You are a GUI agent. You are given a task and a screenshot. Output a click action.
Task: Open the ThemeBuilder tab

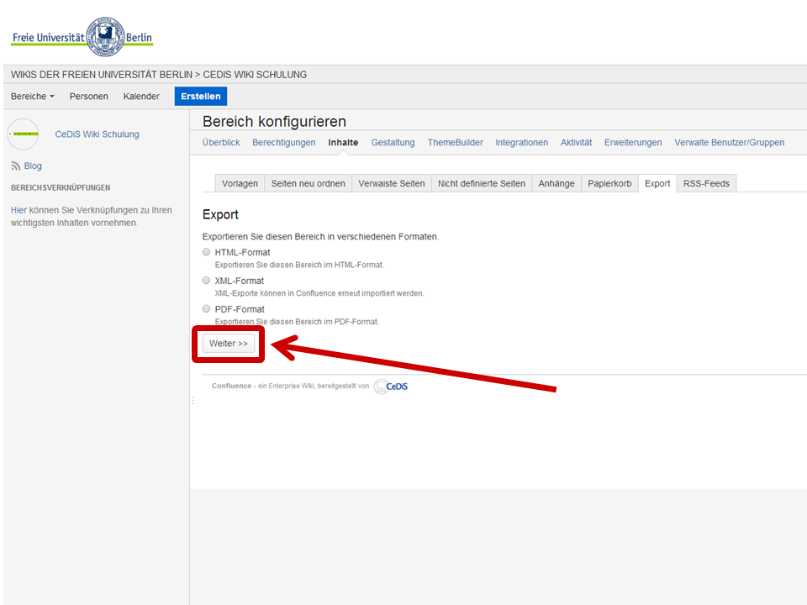point(456,143)
